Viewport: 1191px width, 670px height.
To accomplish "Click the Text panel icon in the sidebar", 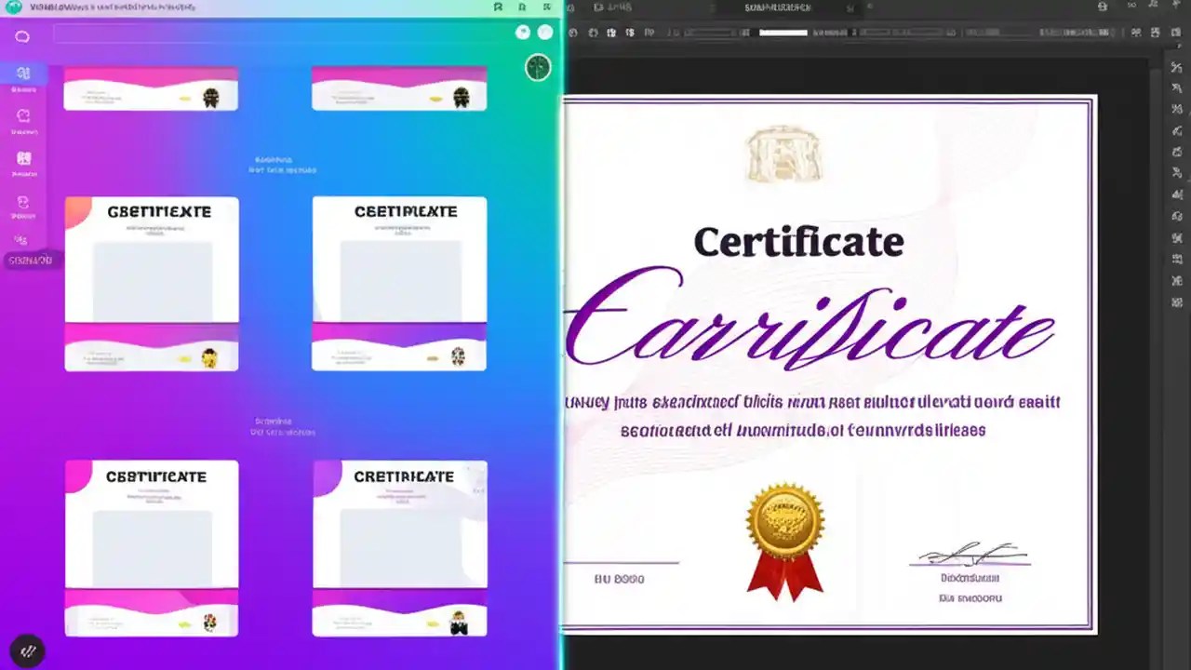I will coord(22,160).
